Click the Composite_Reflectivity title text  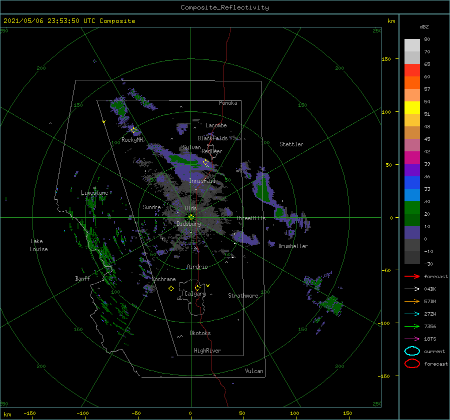pyautogui.click(x=225, y=7)
